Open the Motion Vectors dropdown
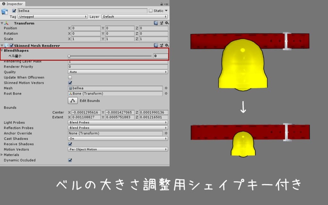This screenshot has width=328, height=205. pos(118,149)
